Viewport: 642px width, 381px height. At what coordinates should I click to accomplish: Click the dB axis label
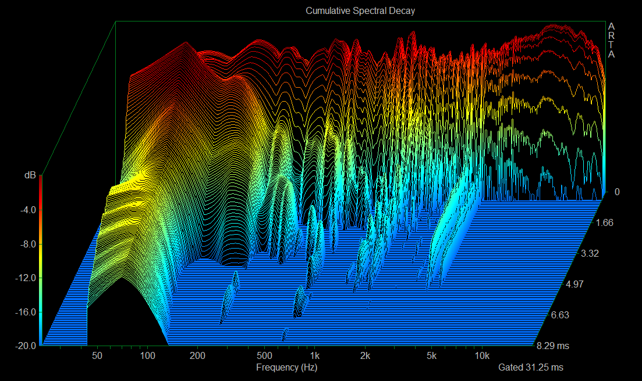(30, 175)
